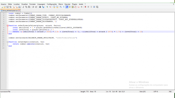Collapse the onGetFormulaValues function fold
The width and height of the screenshot is (175, 98).
click(8, 25)
